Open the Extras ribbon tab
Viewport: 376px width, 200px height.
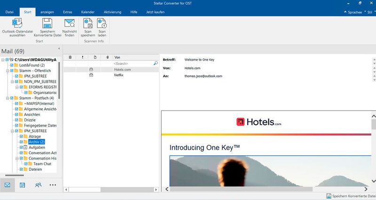(69, 11)
